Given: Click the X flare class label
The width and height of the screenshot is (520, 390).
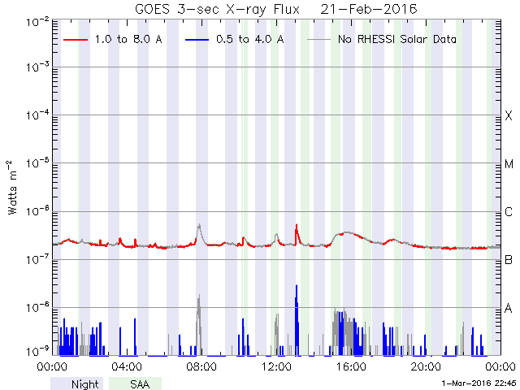Looking at the screenshot, I should pyautogui.click(x=509, y=116).
